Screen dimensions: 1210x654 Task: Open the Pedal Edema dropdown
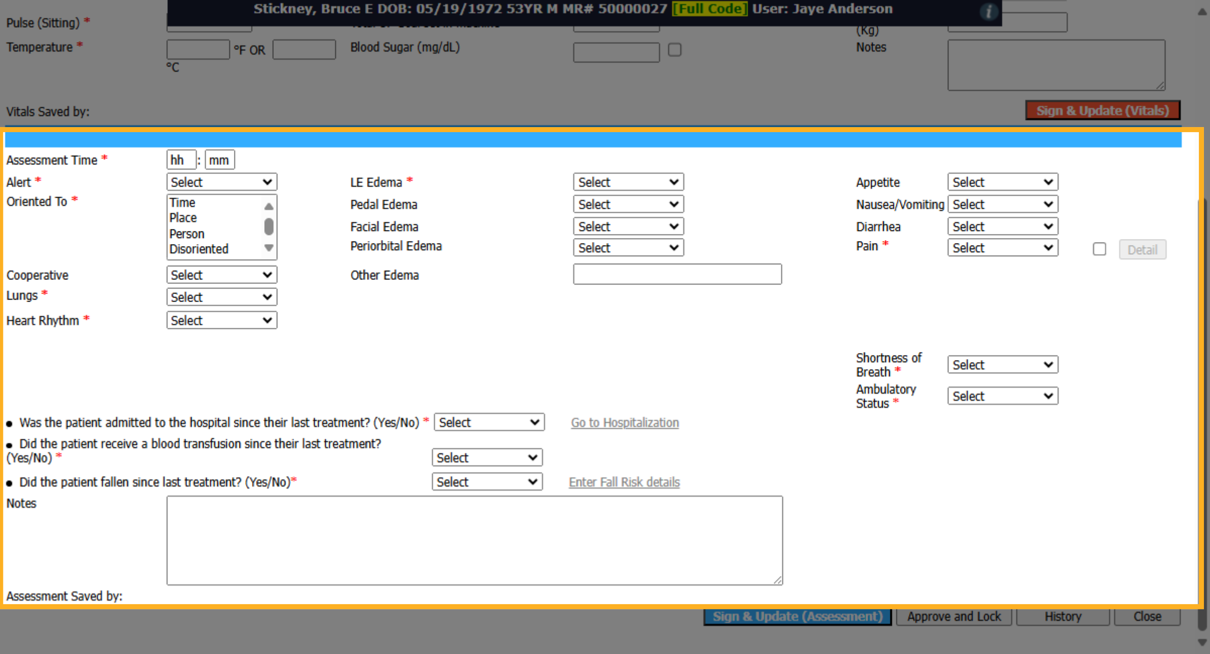pos(628,204)
